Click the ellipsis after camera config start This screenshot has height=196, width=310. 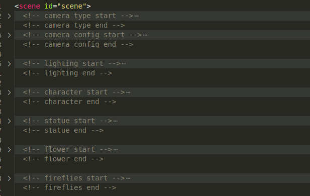[x=145, y=35]
